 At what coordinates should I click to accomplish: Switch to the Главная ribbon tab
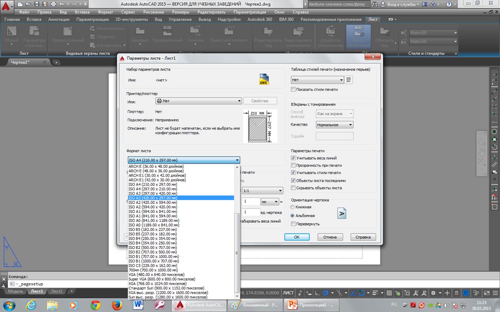click(12, 19)
